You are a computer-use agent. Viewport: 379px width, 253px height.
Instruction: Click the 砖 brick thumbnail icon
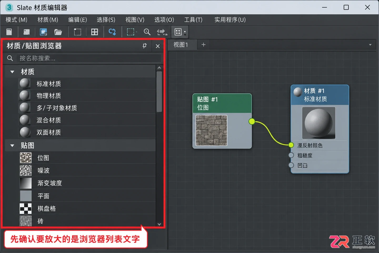point(26,221)
